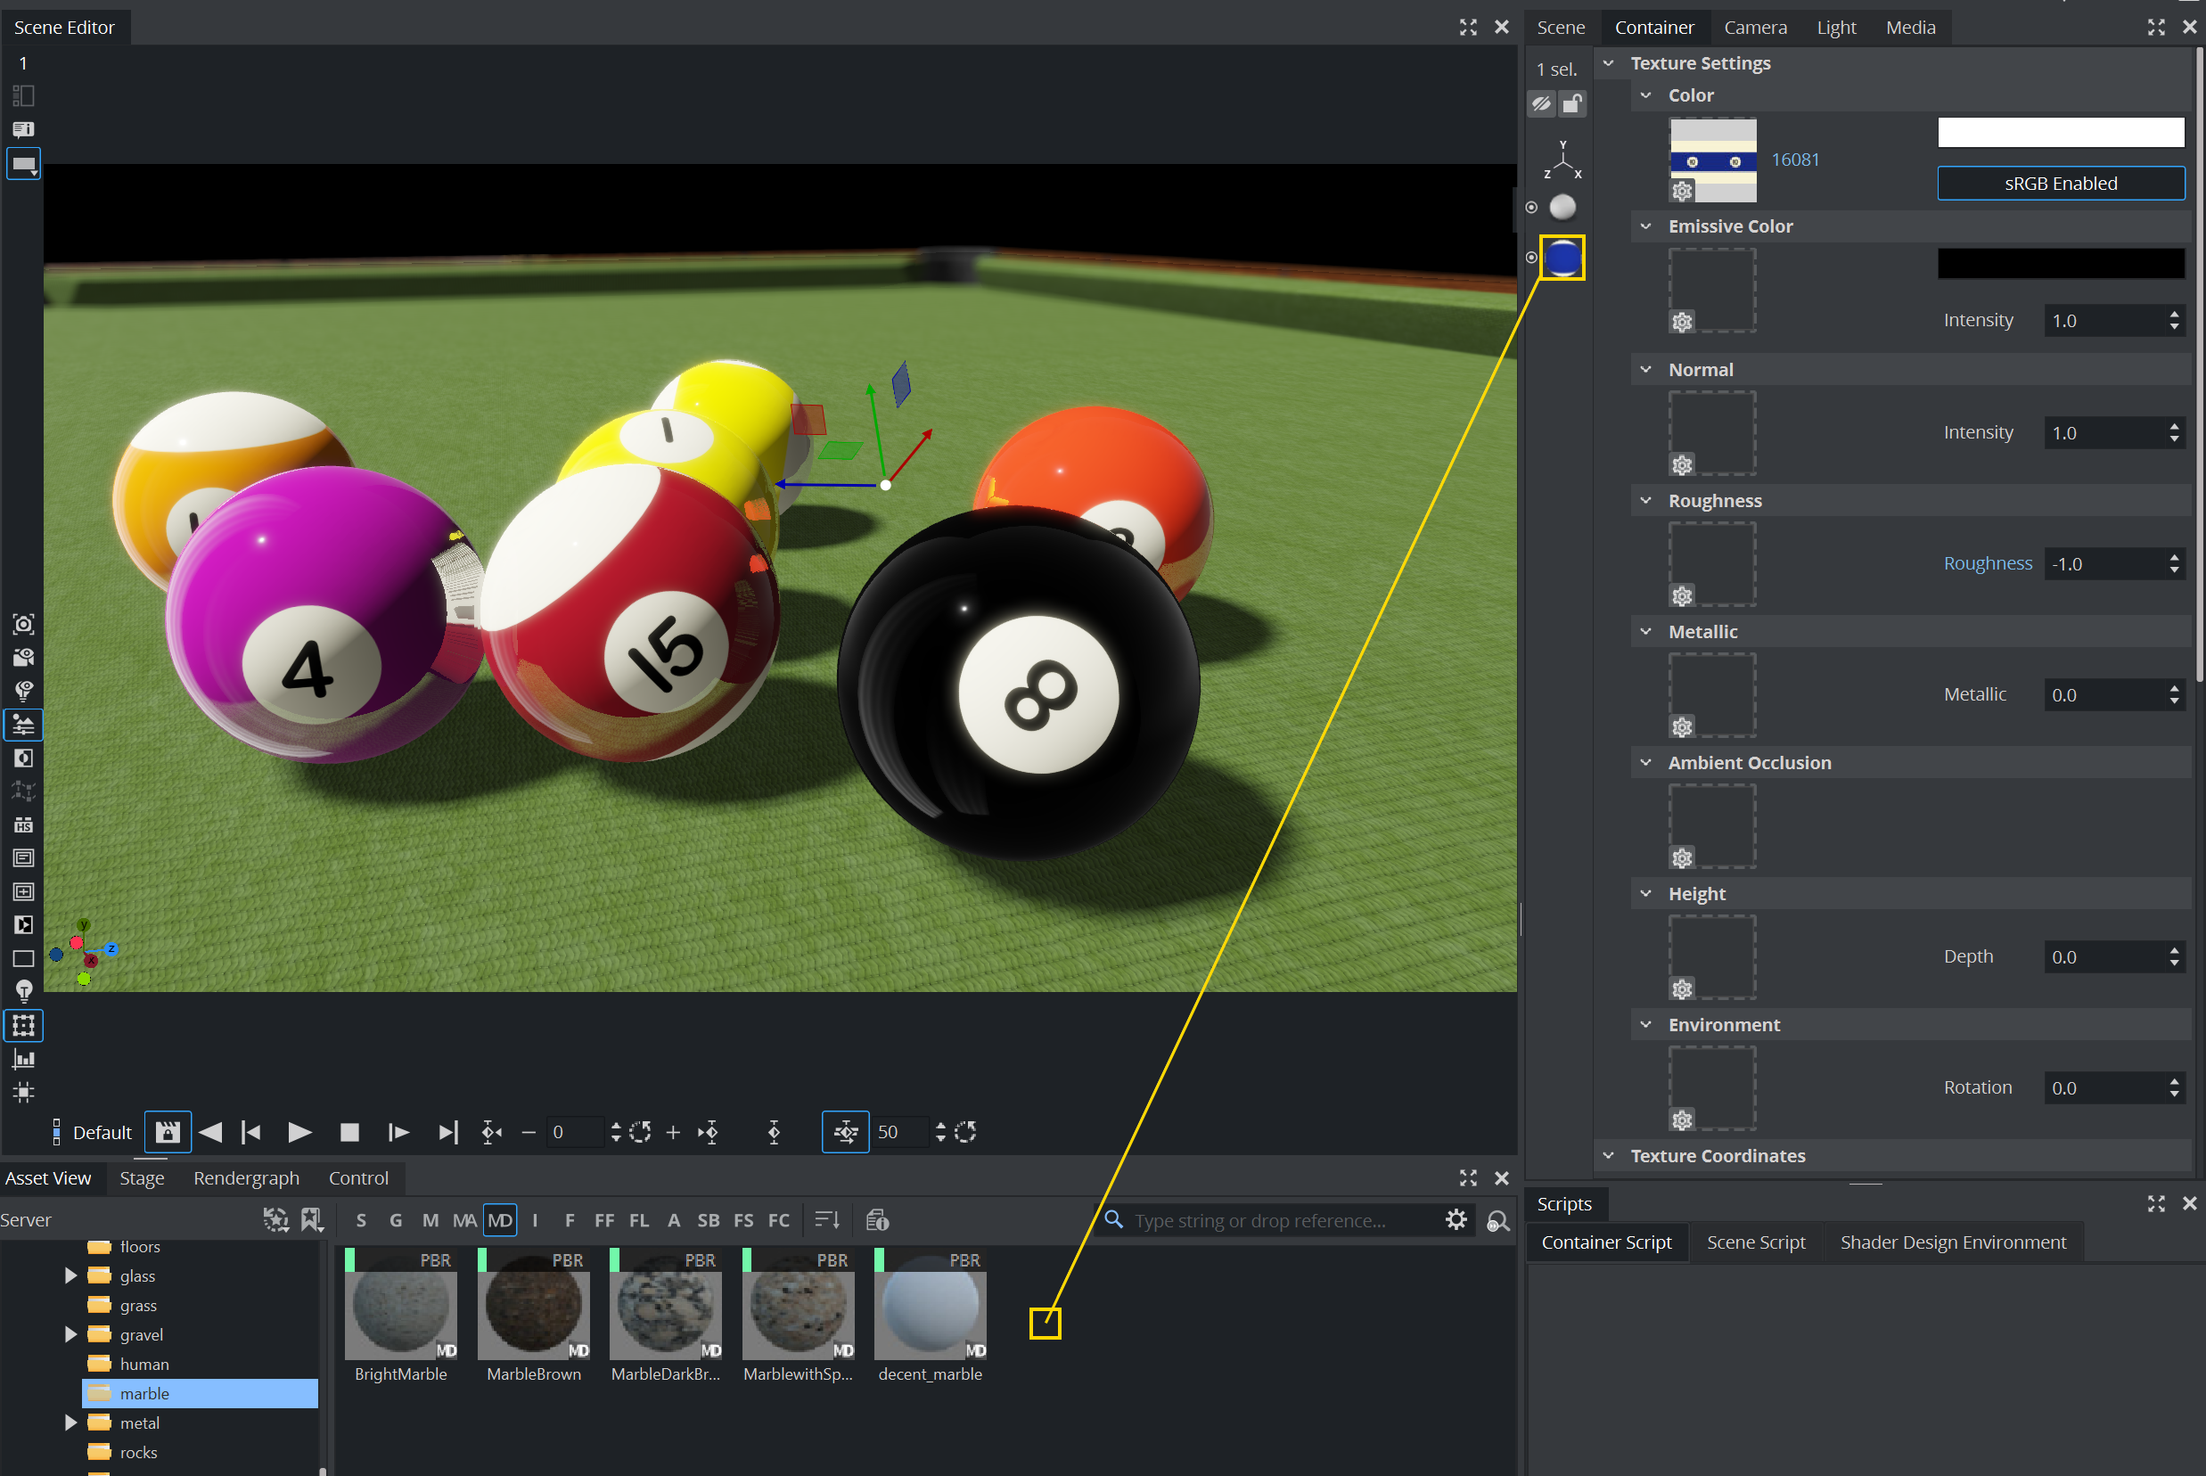Expand the metal folder

[x=70, y=1423]
